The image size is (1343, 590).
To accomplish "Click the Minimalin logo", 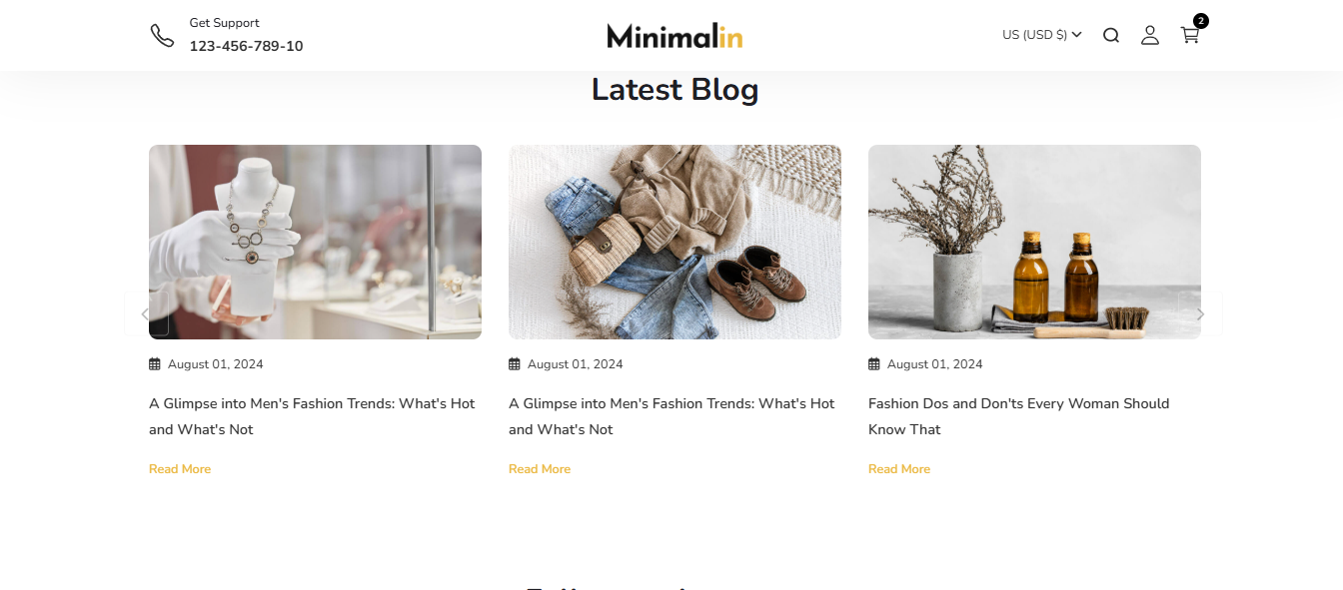I will click(x=674, y=36).
